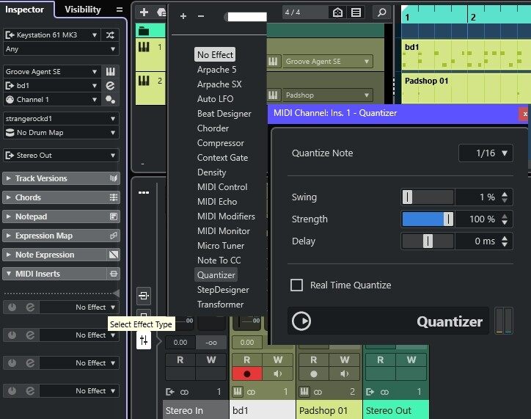Click the MIDI Inserts bypass icon
Image resolution: width=531 pixels, height=419 pixels.
coord(114,274)
